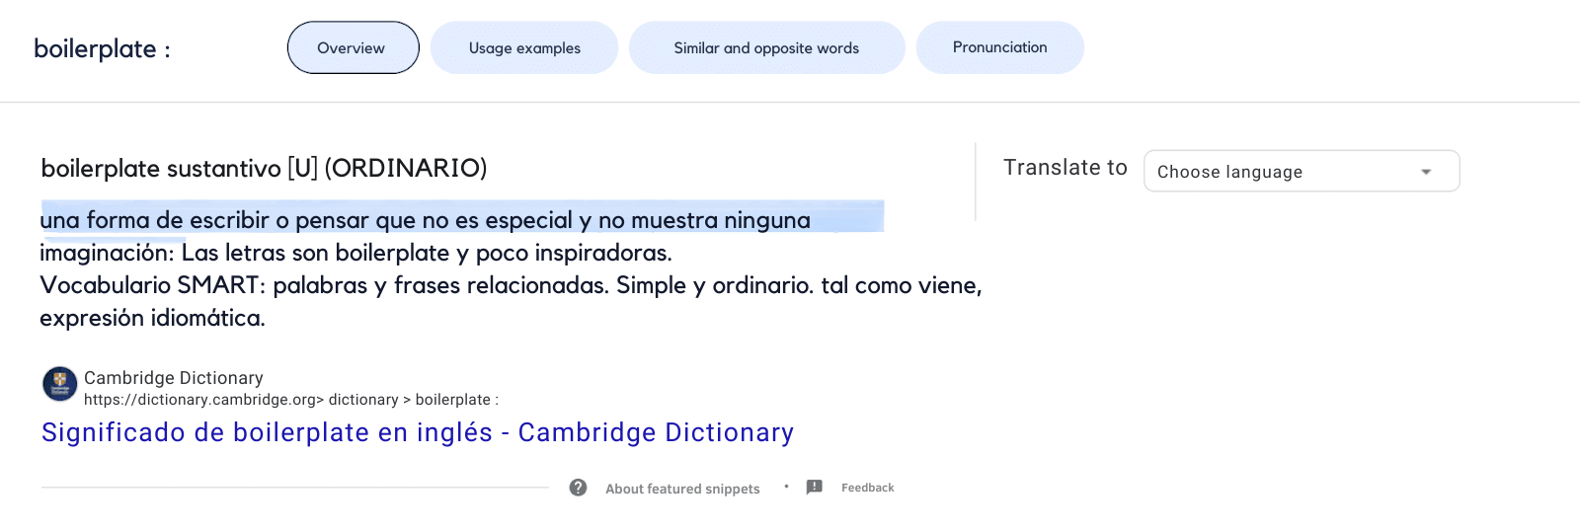Select the Overview tab
Screen dimensions: 1580x532
click(353, 47)
